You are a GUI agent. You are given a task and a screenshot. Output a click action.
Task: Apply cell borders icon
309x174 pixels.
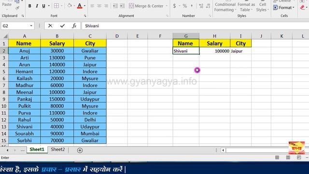pyautogui.click(x=56, y=6)
